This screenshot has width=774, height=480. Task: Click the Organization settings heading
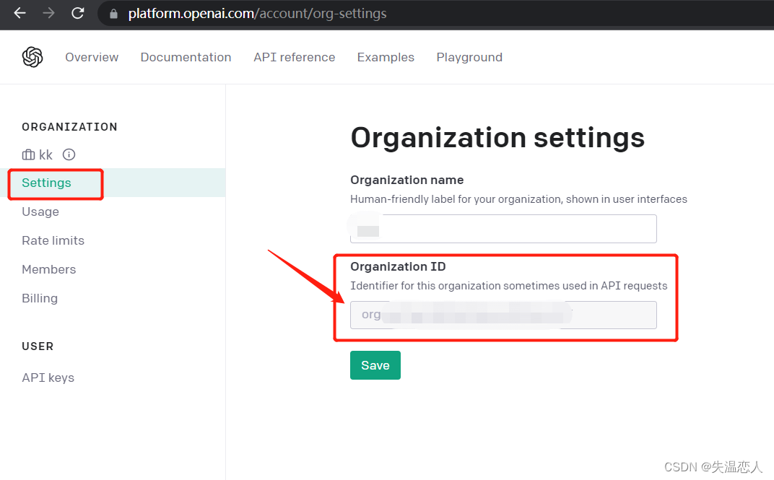point(497,138)
